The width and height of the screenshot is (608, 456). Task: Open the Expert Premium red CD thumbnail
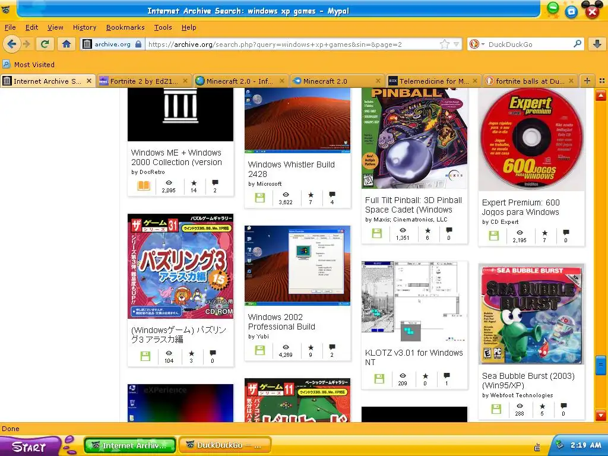pyautogui.click(x=531, y=139)
